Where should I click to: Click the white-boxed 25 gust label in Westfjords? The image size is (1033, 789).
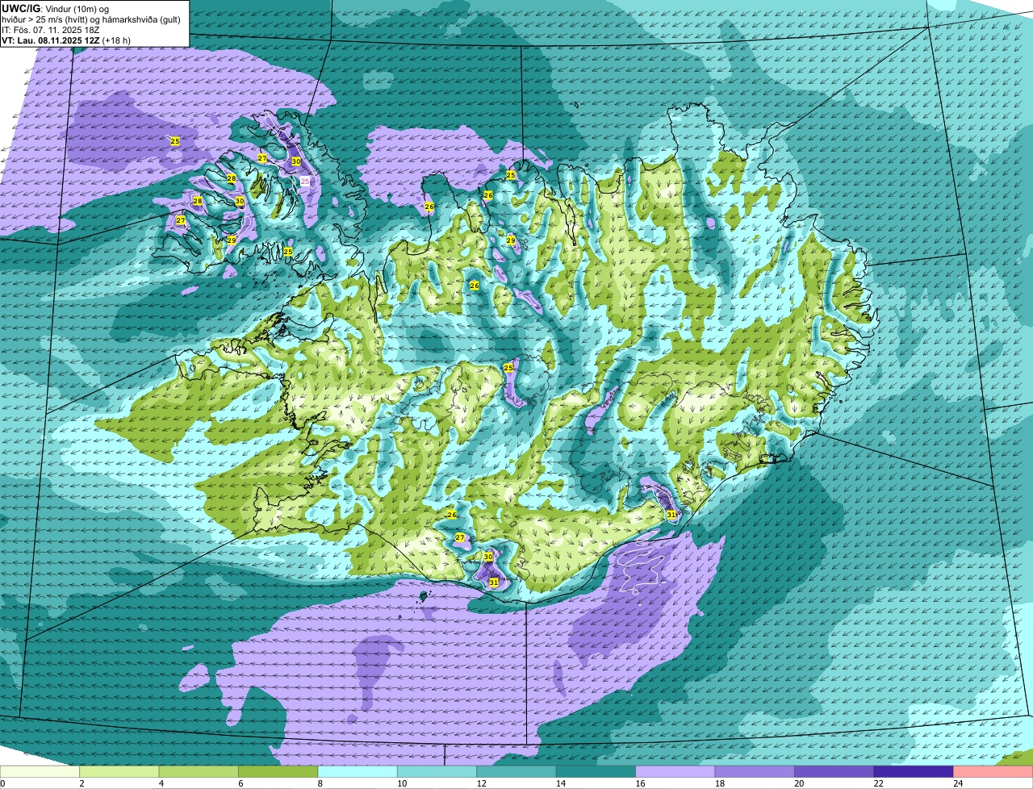tap(305, 182)
